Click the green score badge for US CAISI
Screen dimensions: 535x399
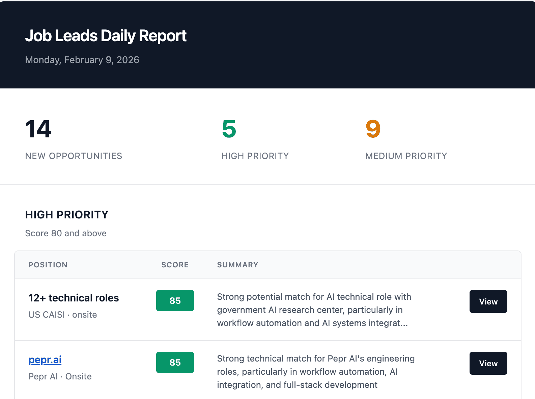click(x=175, y=300)
